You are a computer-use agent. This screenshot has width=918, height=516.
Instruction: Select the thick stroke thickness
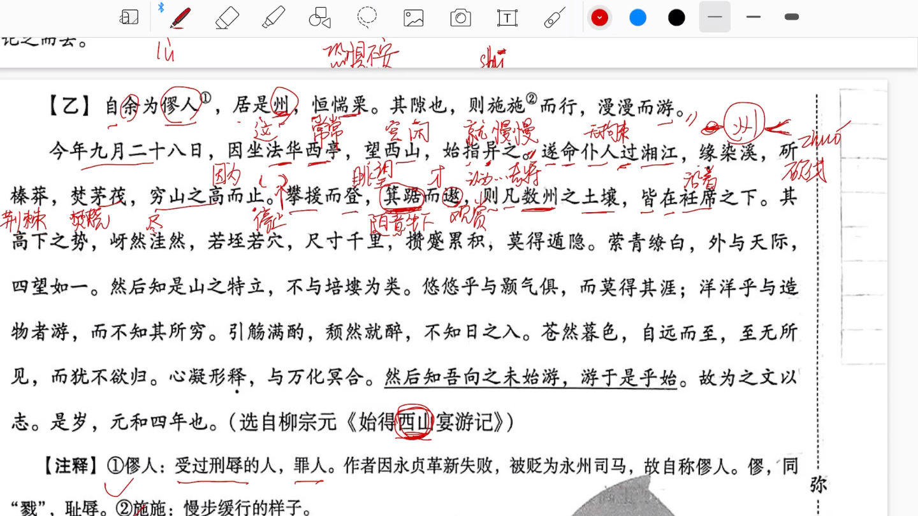792,17
